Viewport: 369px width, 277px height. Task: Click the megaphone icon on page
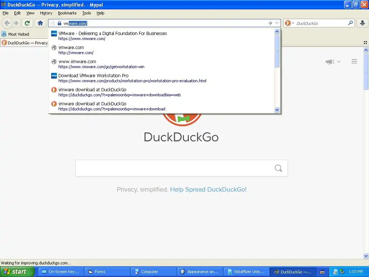point(330,62)
